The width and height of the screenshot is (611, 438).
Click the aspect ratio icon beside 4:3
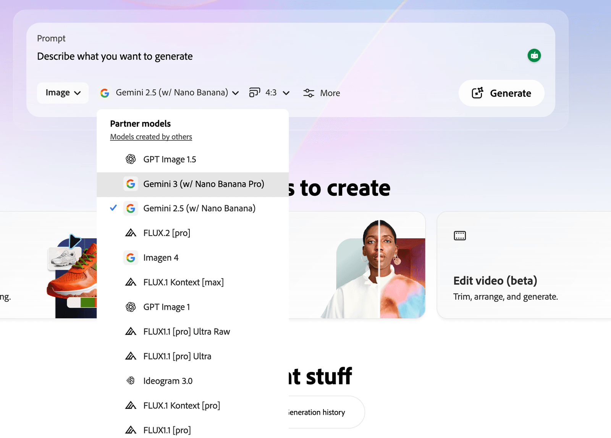[x=255, y=93]
